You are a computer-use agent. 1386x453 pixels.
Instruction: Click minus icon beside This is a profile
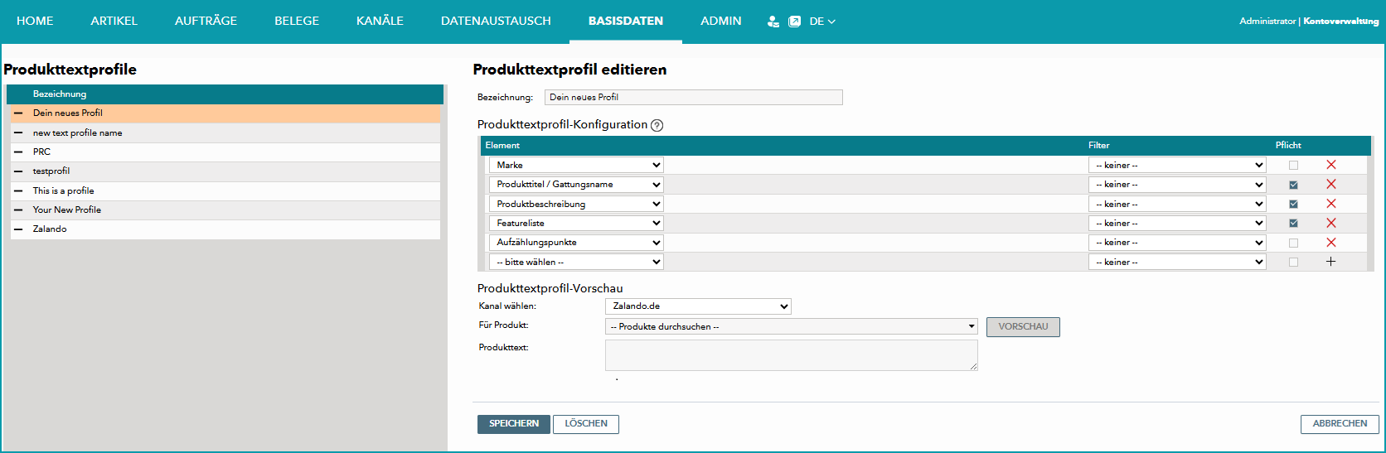click(x=18, y=190)
